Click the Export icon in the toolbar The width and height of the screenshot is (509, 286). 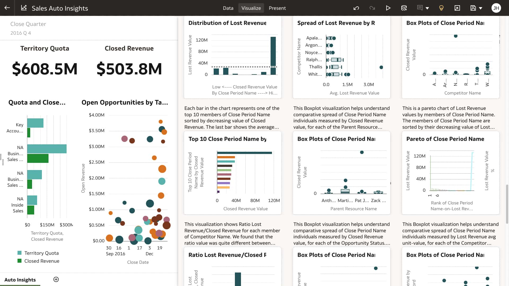click(x=457, y=8)
